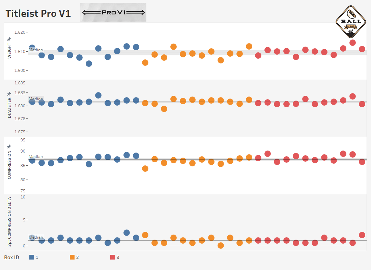This screenshot has height=270, width=371.
Task: Select the highest red dot in WEIGHT chart
Action: [x=352, y=43]
